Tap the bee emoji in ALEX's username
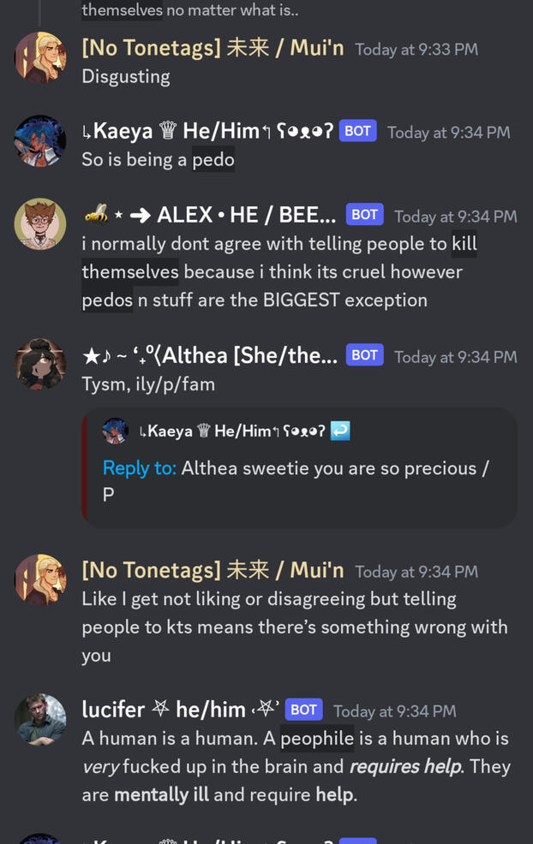 (96, 215)
